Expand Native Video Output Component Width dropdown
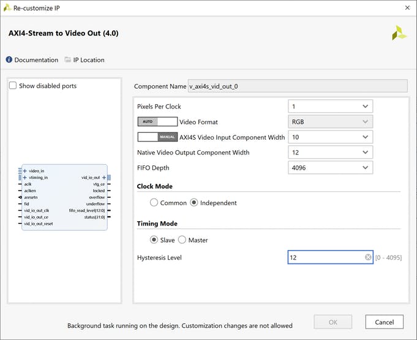The width and height of the screenshot is (417, 340). 330,153
